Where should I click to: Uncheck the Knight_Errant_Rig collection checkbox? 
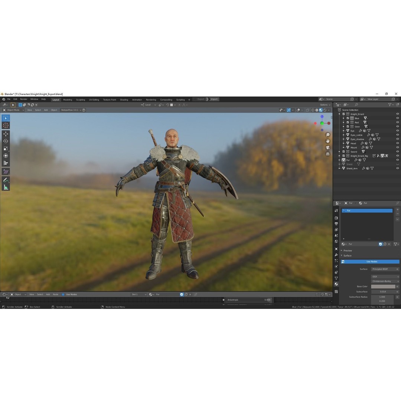click(x=344, y=156)
